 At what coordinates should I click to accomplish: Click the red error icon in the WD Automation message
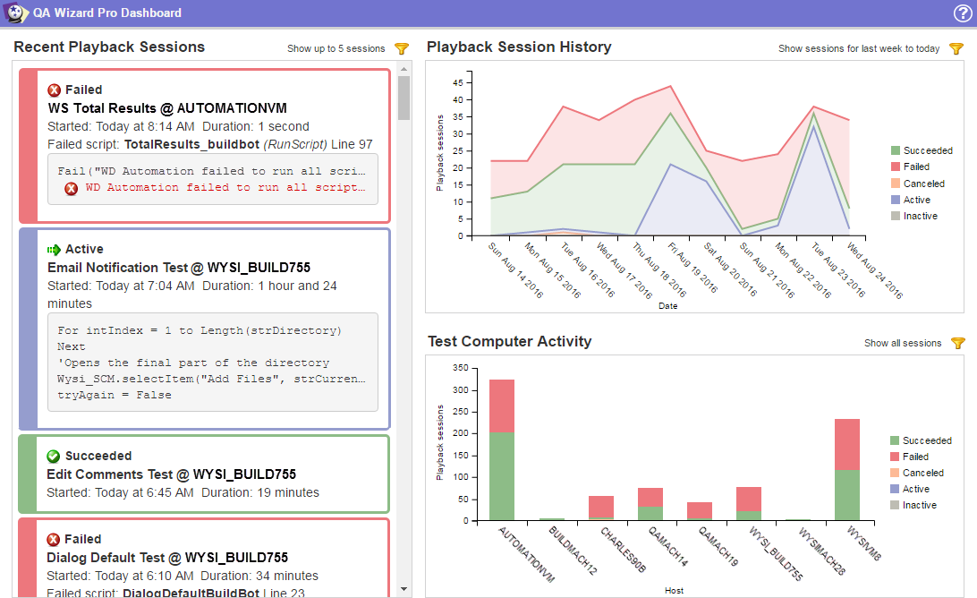(x=72, y=188)
